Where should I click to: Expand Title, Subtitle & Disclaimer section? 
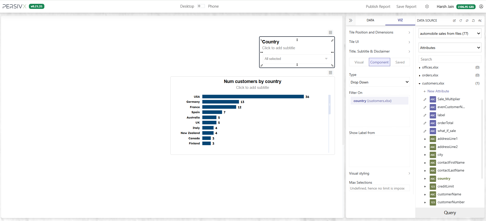(x=379, y=52)
